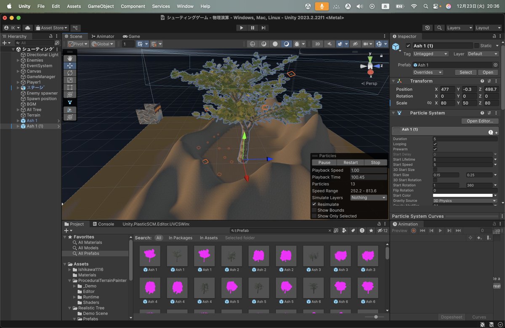This screenshot has height=328, width=505.
Task: Click the Scale constrained proportions link icon
Action: tap(429, 103)
